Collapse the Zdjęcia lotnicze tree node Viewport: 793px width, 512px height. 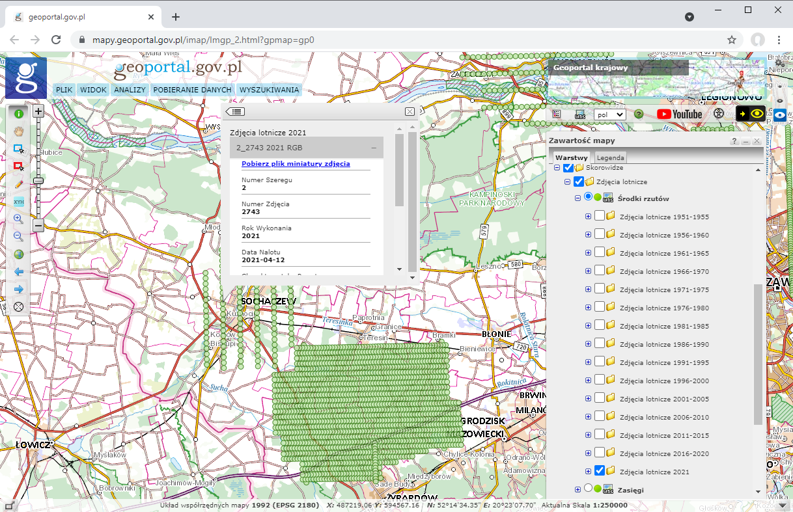[x=567, y=182]
